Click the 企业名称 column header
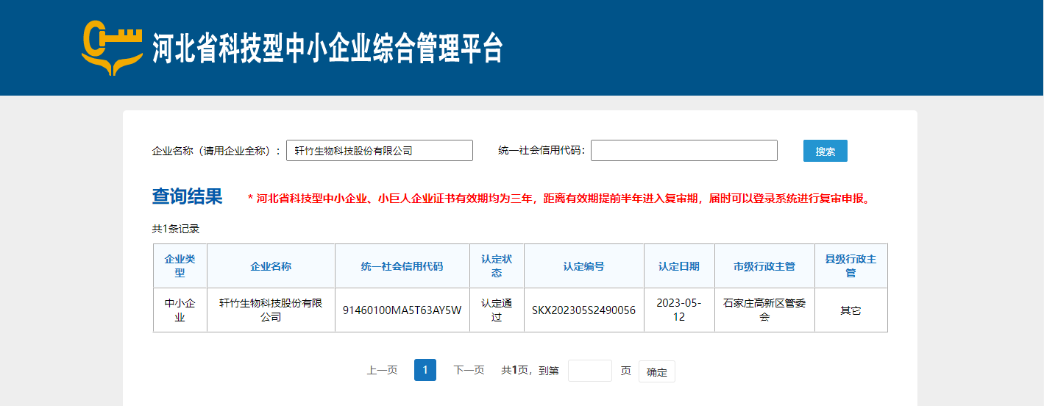This screenshot has width=1044, height=406. point(271,266)
